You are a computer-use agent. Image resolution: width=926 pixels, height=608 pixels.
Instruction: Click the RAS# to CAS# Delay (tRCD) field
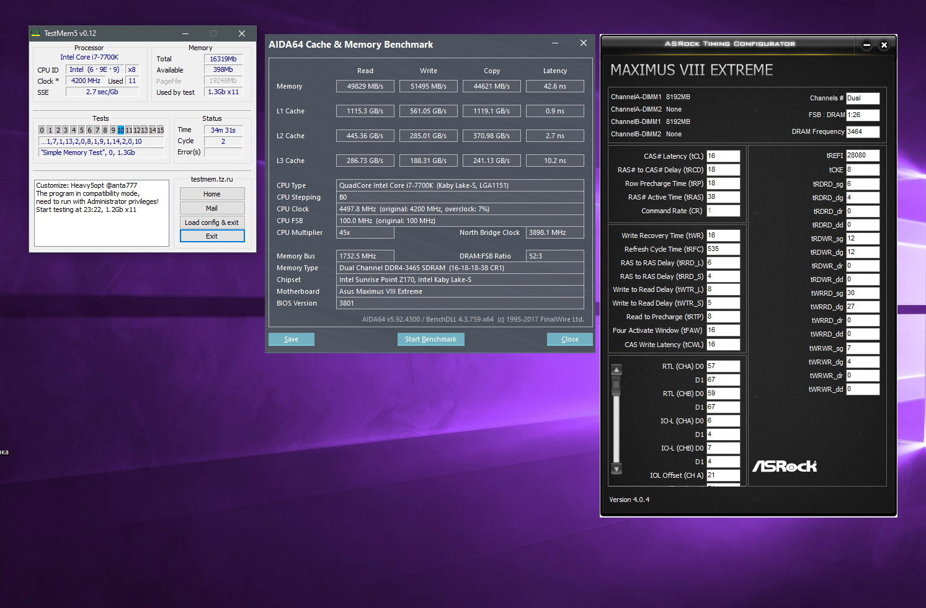(x=723, y=170)
